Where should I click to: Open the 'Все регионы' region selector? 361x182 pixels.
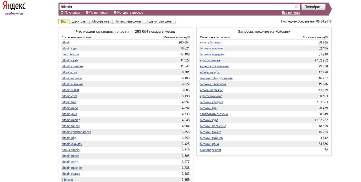(x=291, y=13)
